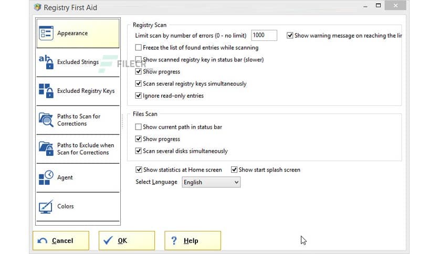Click the Appearance settings icon
The height and width of the screenshot is (254, 439).
[46, 33]
